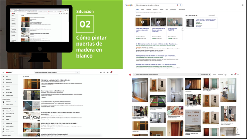Open the YouTube hamburger menu
Viewport: 247px width, 139px height.
(x=3, y=72)
